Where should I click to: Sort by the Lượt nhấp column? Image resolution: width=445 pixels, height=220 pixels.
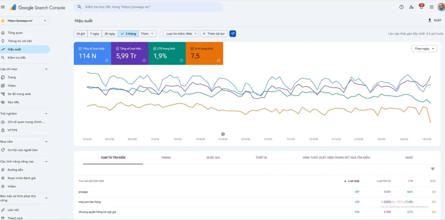352,181
